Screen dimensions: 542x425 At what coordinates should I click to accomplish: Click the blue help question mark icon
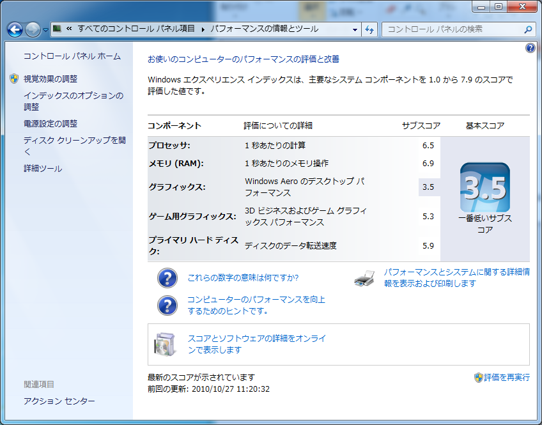point(530,48)
